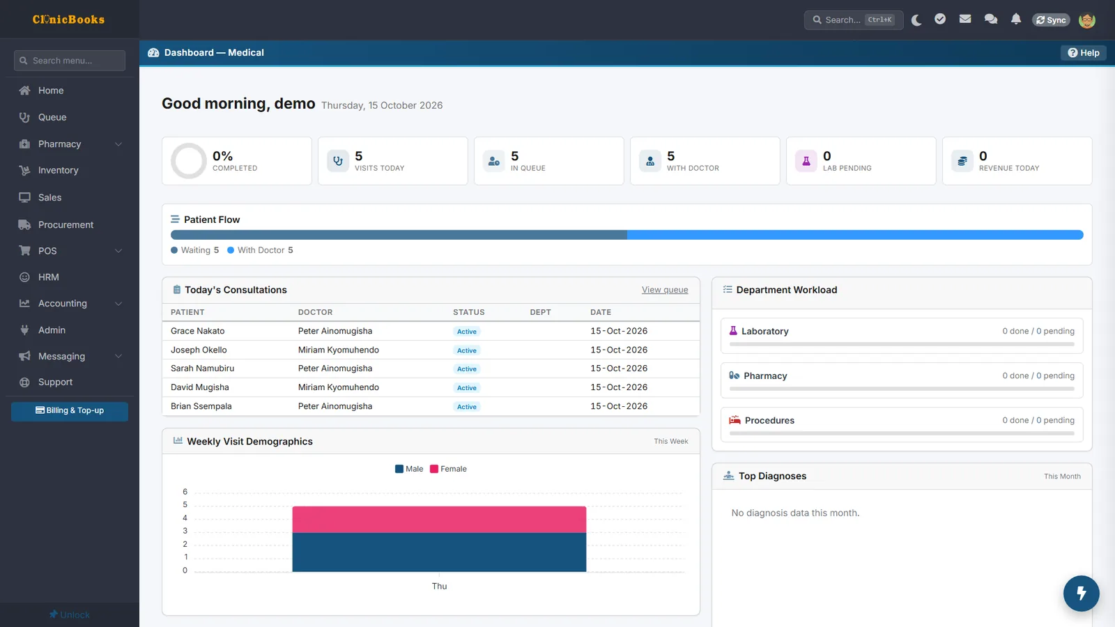Open Billing & Top-up
Image resolution: width=1115 pixels, height=627 pixels.
(x=70, y=411)
